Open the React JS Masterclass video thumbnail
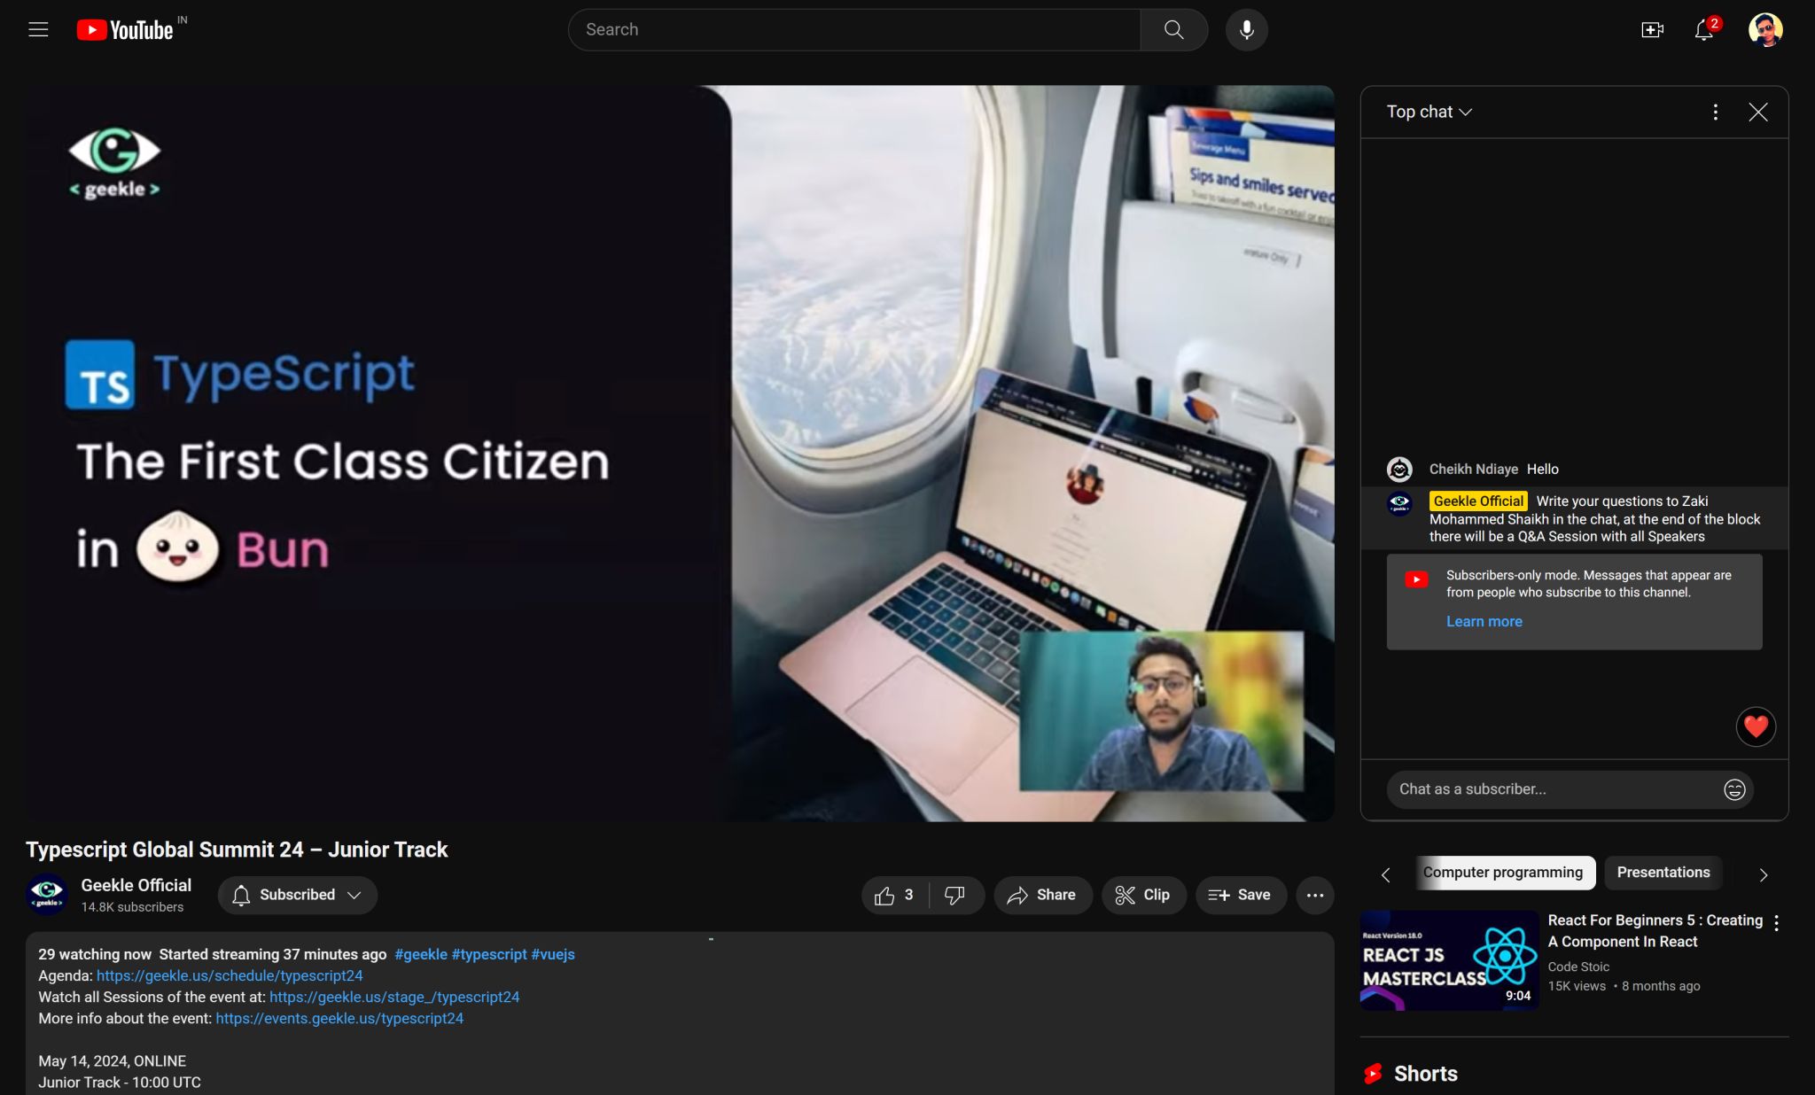 click(1448, 959)
